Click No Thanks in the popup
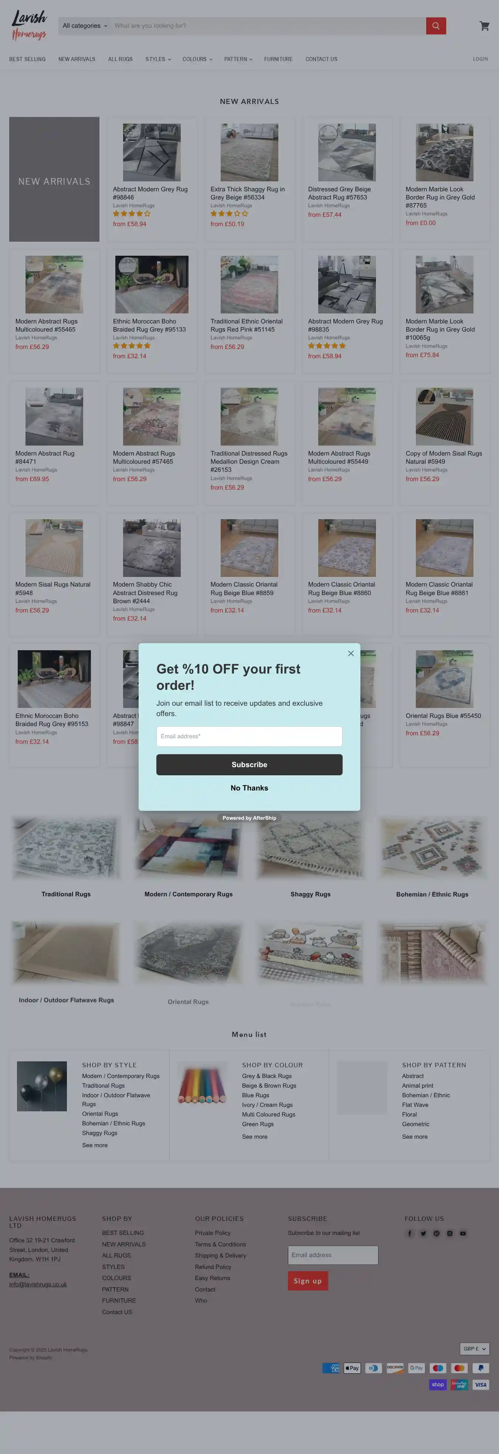The width and height of the screenshot is (499, 1454). 249,788
